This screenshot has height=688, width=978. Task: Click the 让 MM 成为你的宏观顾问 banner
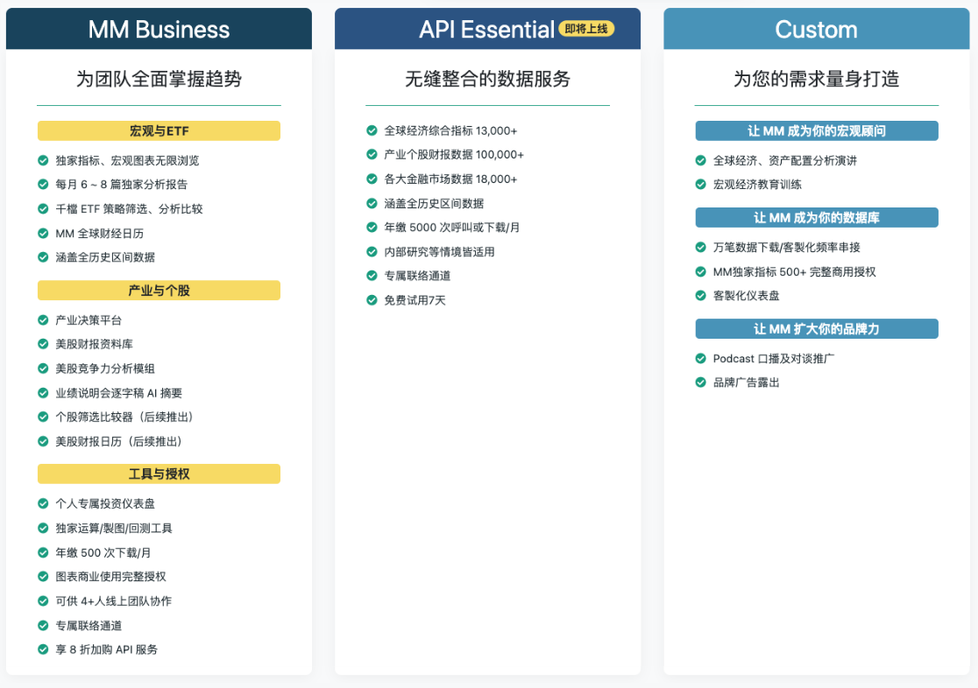pyautogui.click(x=816, y=131)
